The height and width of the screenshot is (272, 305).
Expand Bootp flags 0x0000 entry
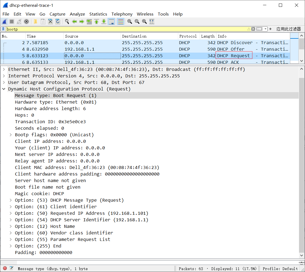coord(11,135)
